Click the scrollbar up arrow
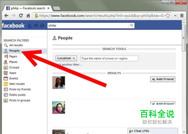188x134 pixels. coord(184,22)
